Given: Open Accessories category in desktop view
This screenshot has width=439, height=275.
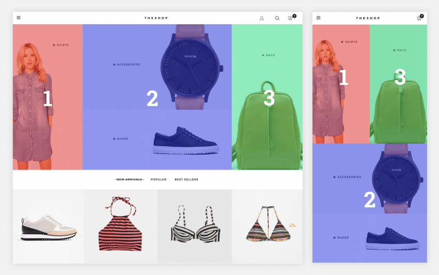Looking at the screenshot, I should pyautogui.click(x=128, y=65).
